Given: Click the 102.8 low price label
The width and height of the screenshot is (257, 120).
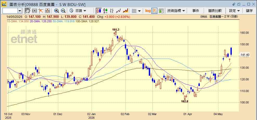Looking at the screenshot, I should pos(184,101).
